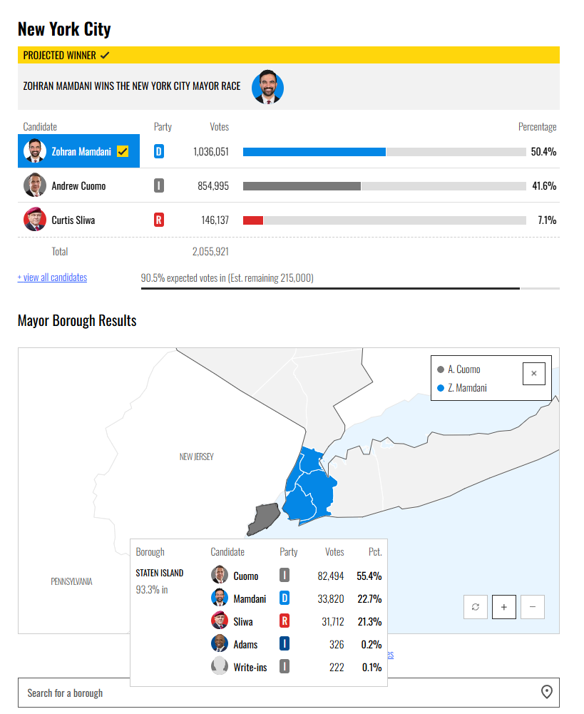
Task: Click the yellow winner checkmark beside Mamdani
Action: click(123, 151)
